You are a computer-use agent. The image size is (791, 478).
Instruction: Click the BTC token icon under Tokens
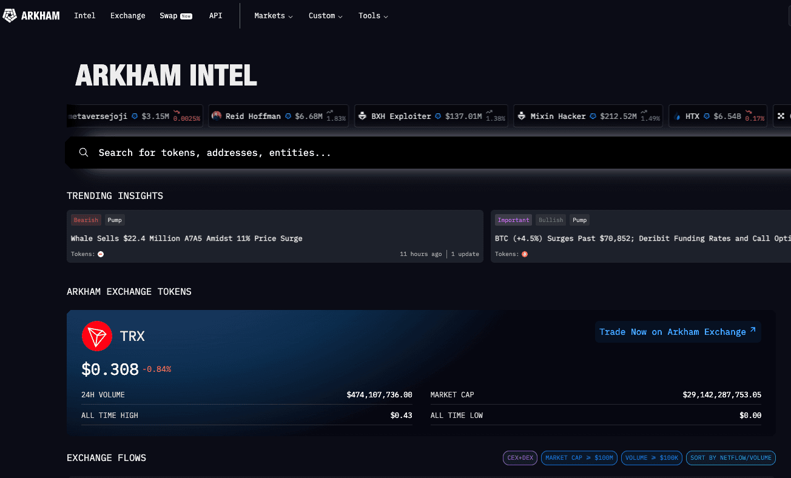pyautogui.click(x=525, y=254)
